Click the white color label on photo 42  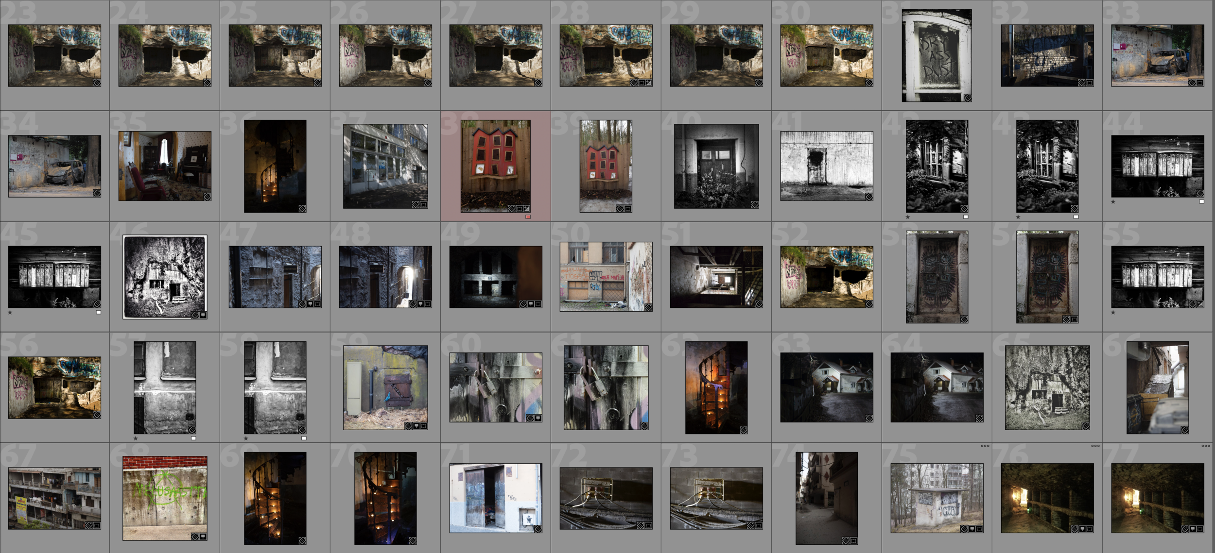(966, 217)
